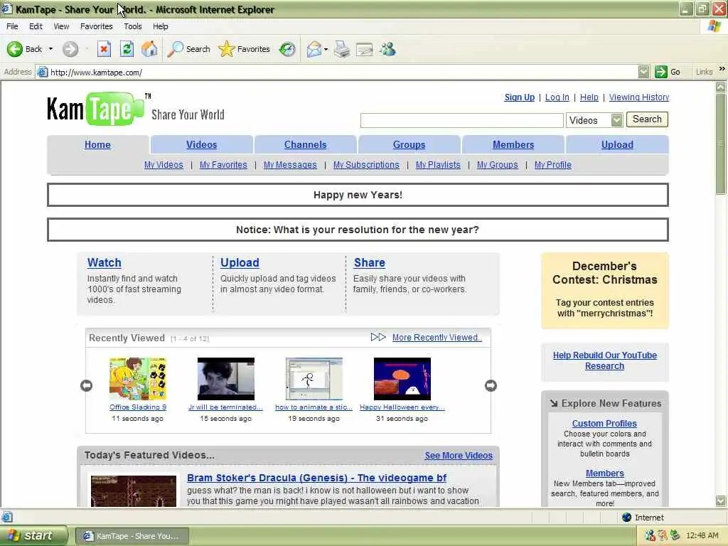The image size is (728, 546).
Task: Open the Edit menu
Action: click(36, 26)
